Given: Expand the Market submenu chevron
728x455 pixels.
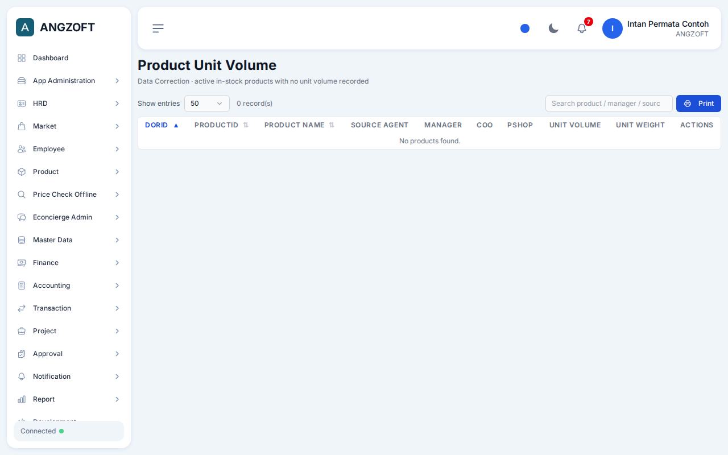Looking at the screenshot, I should [x=117, y=126].
